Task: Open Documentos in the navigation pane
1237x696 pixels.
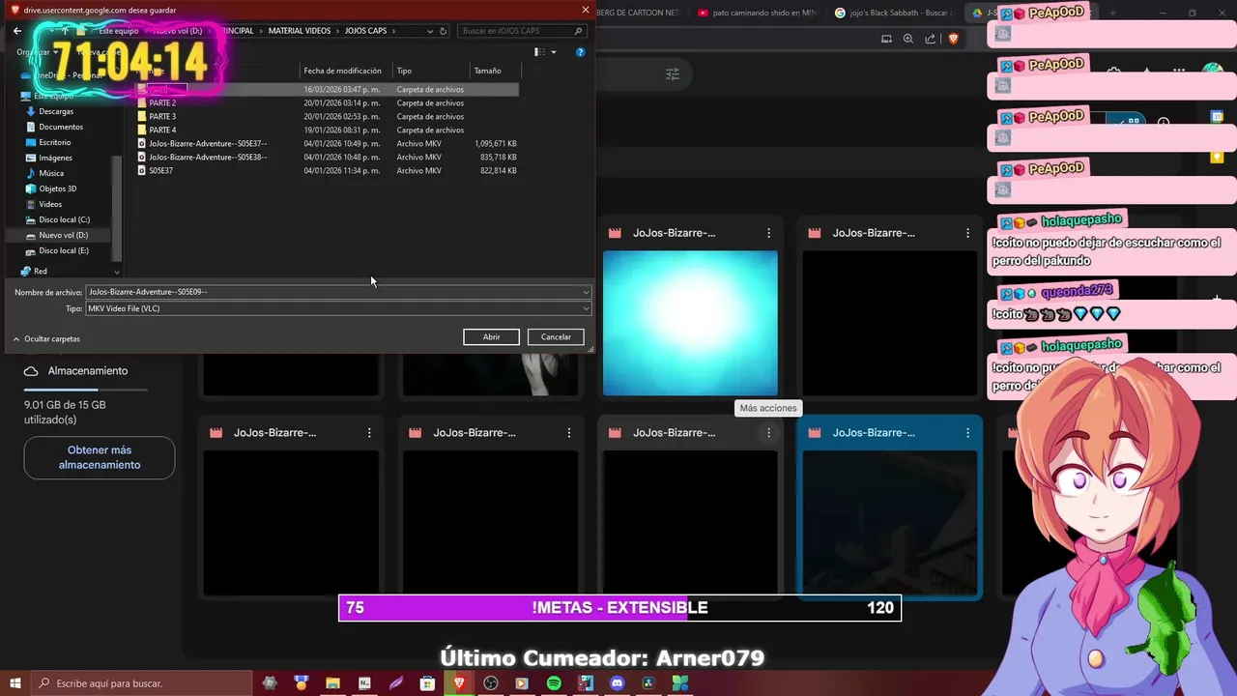Action: (61, 127)
